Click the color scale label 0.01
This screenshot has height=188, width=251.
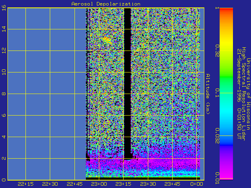217,178
